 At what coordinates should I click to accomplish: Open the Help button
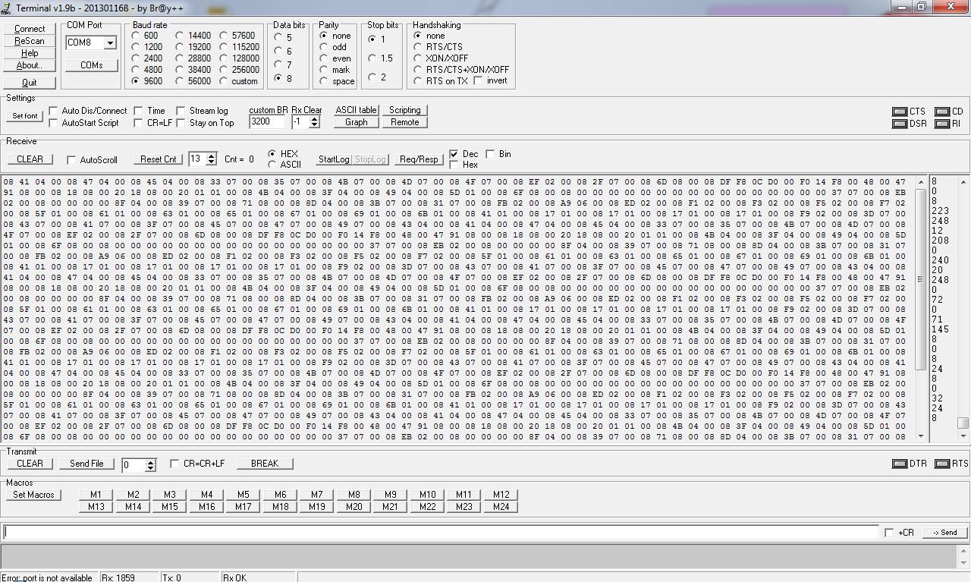pyautogui.click(x=30, y=53)
